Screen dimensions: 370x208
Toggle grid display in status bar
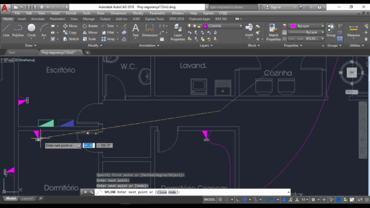(x=220, y=199)
